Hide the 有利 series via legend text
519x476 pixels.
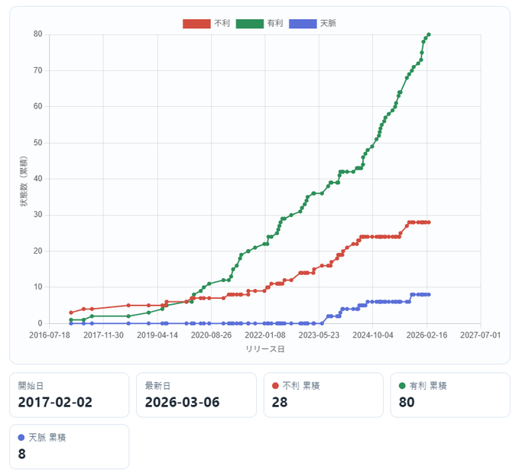click(274, 24)
